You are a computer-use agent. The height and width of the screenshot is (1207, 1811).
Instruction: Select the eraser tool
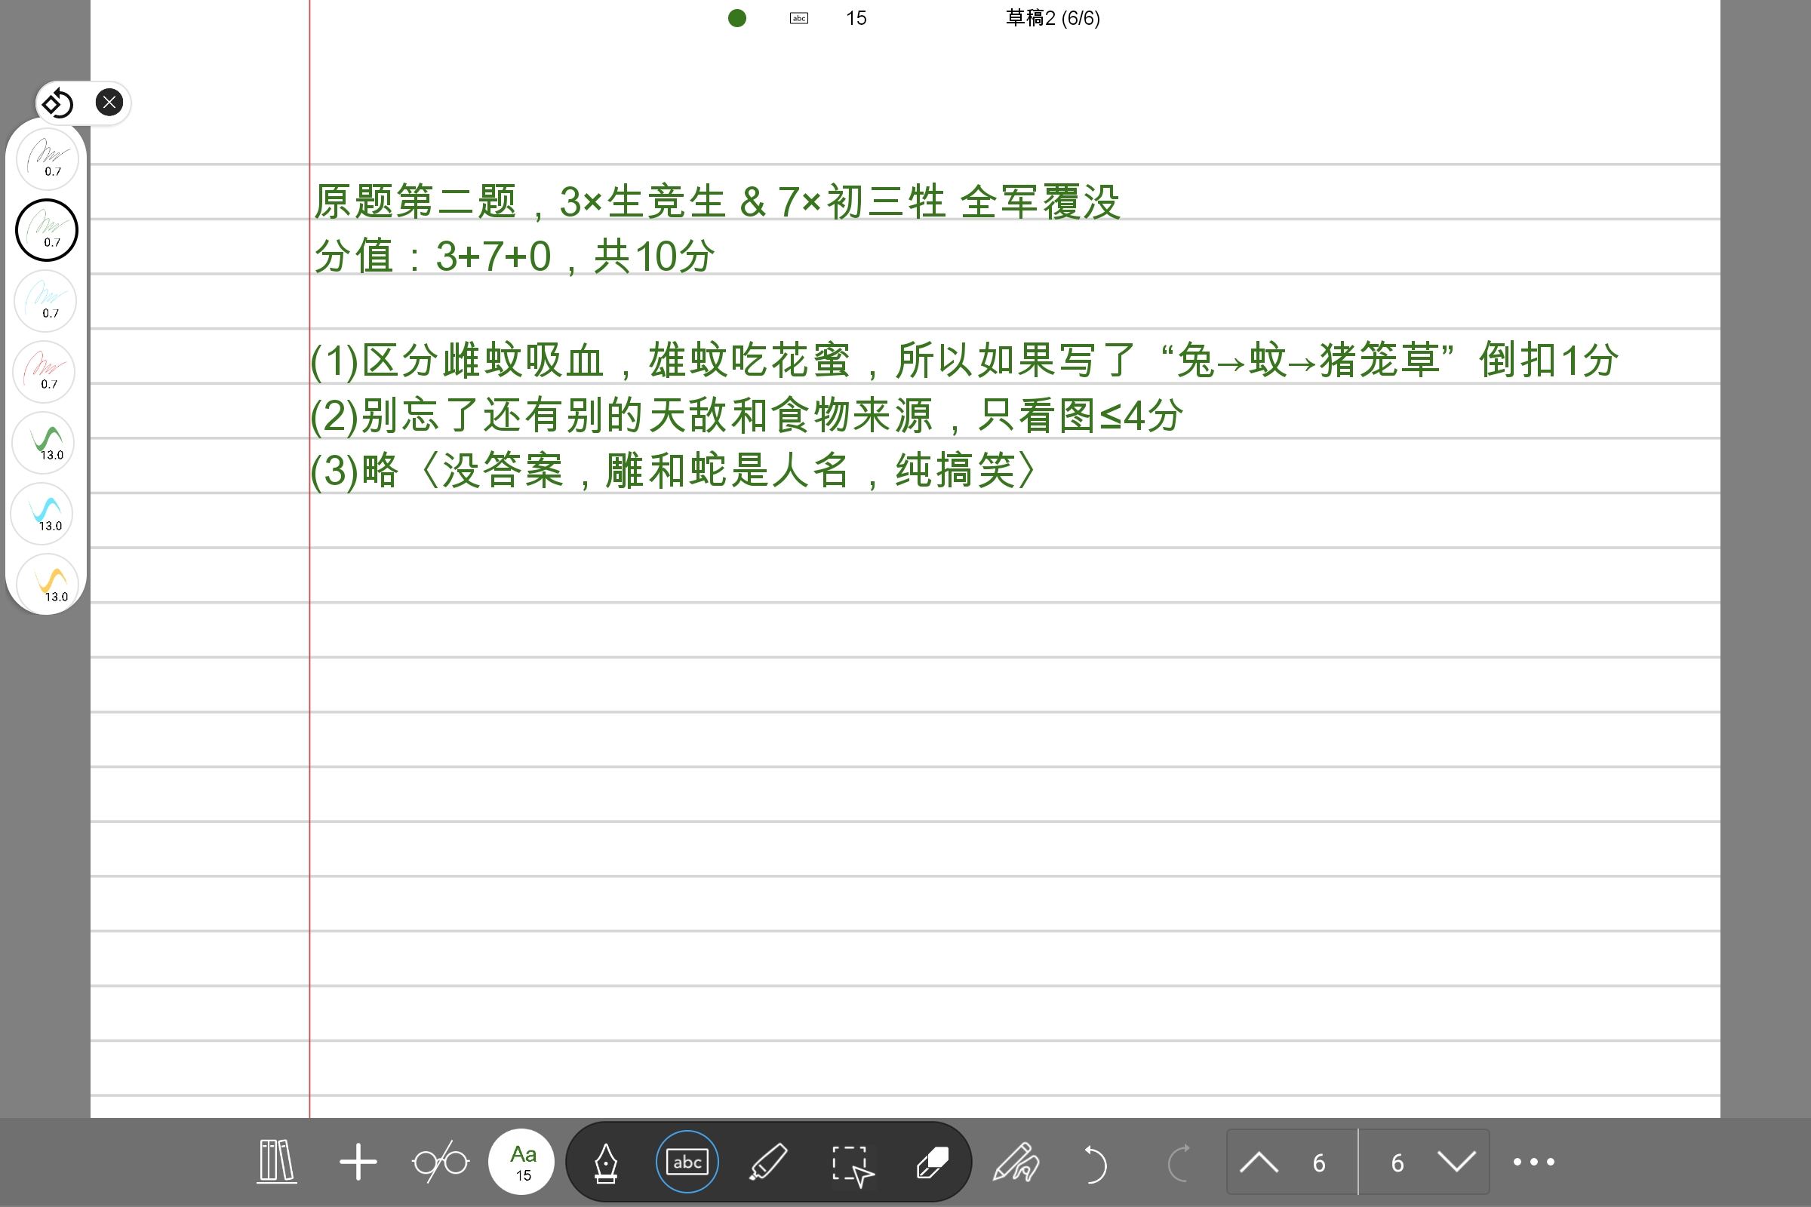pos(933,1162)
